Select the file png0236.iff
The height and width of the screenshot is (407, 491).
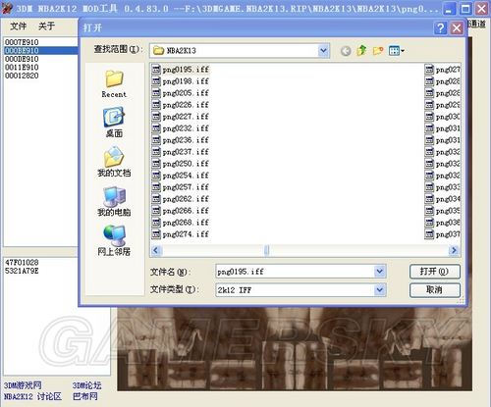point(181,140)
